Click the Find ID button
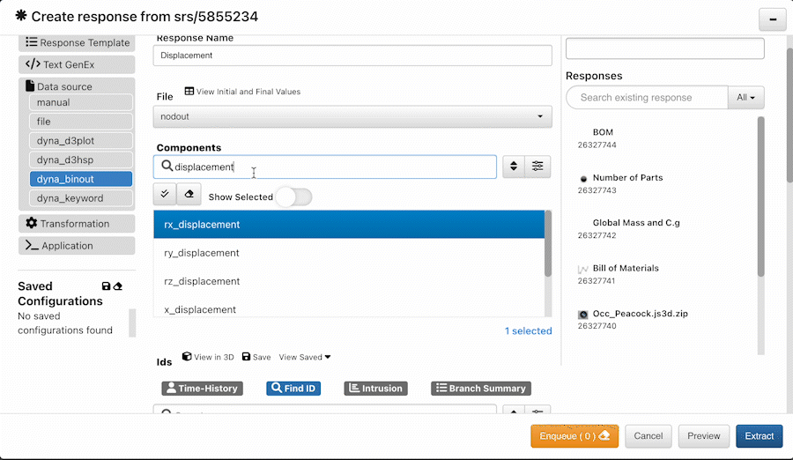793x460 pixels. (x=293, y=388)
